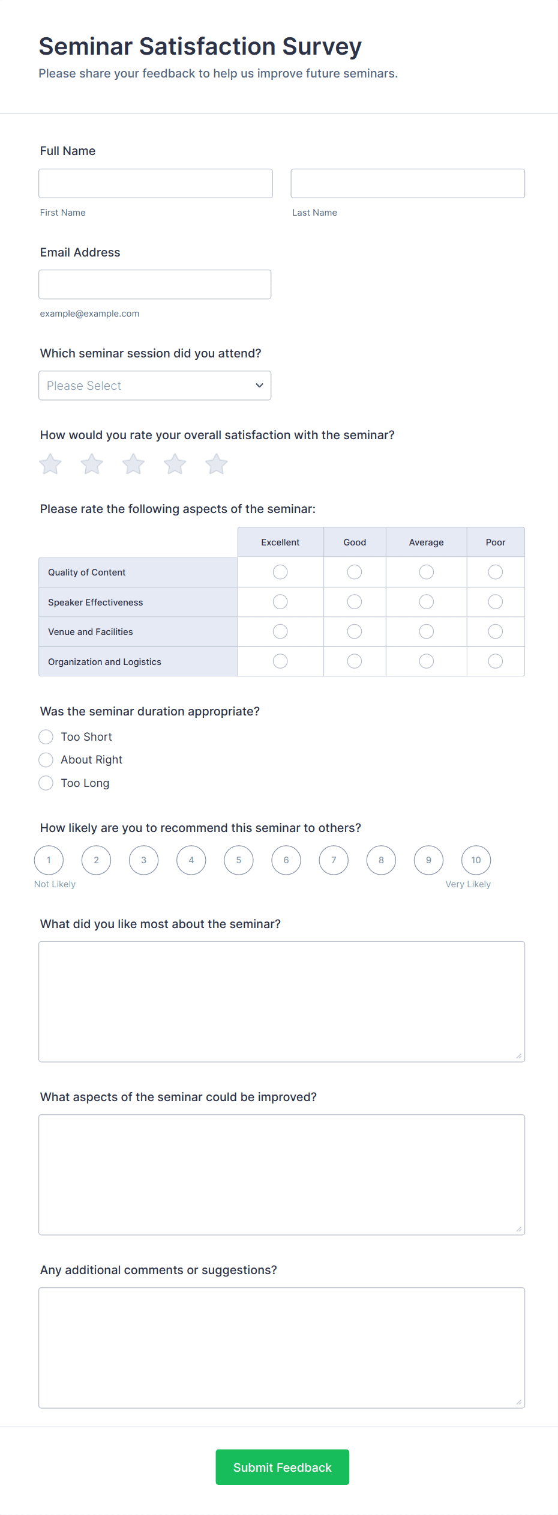558x1515 pixels.
Task: Pick 7 on the recommendation scale
Action: [334, 860]
